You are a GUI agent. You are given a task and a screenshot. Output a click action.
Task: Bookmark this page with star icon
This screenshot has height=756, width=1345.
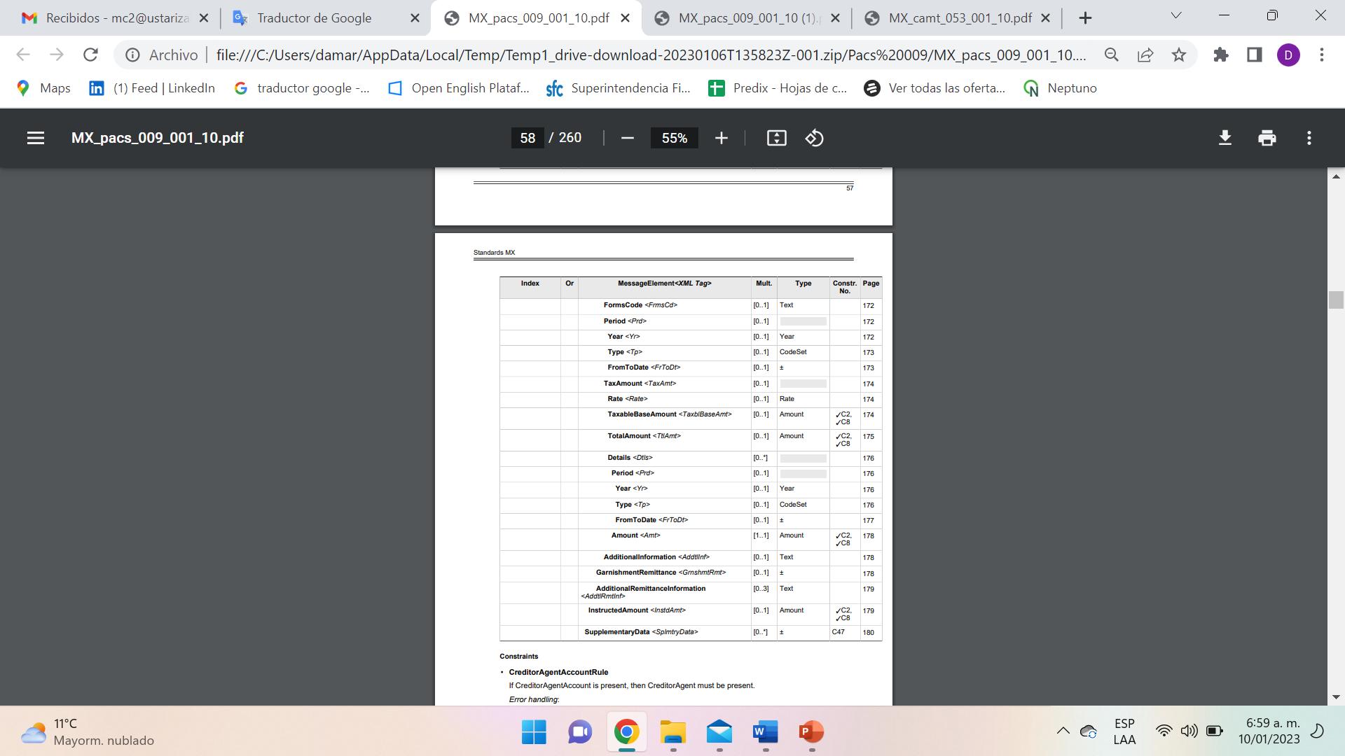(1179, 55)
